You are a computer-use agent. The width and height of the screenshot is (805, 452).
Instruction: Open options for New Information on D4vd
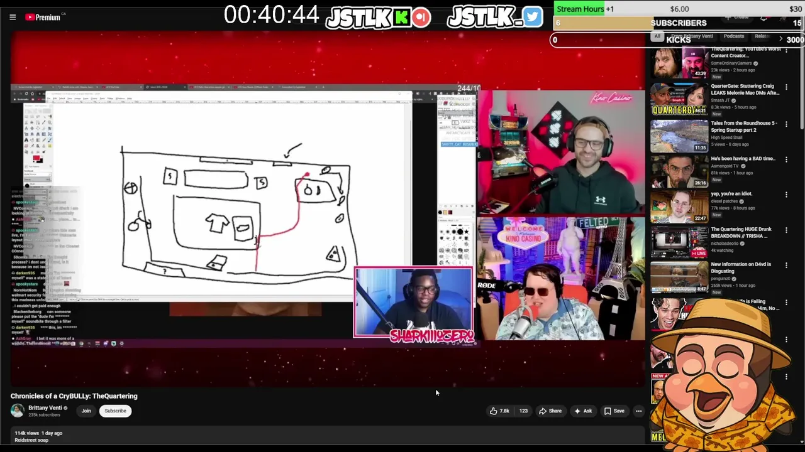tap(786, 266)
